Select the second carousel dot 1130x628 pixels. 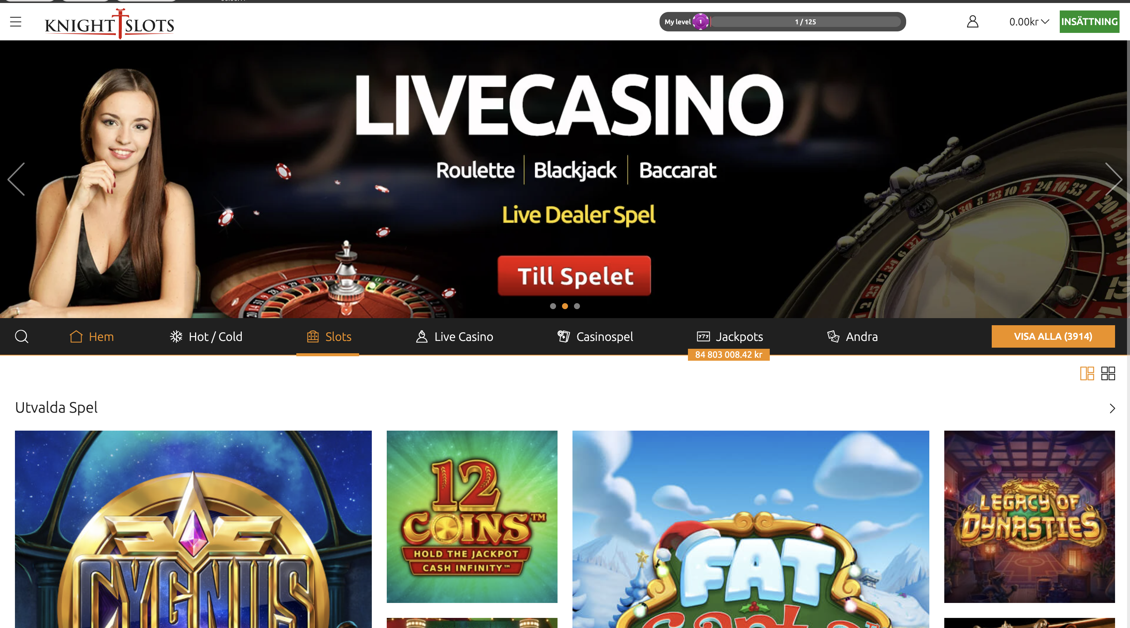(565, 306)
